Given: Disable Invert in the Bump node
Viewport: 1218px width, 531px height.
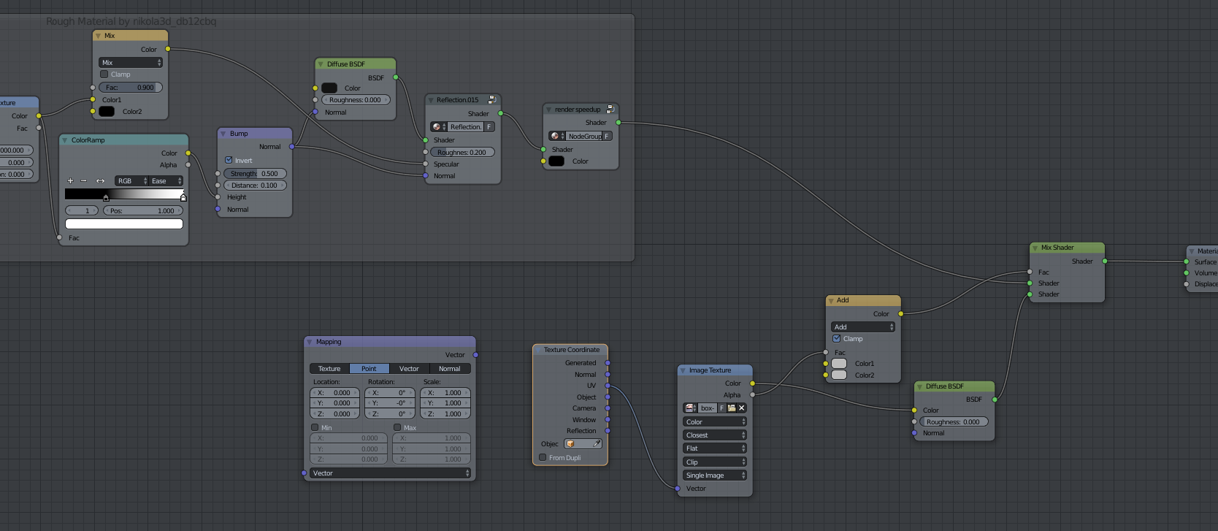Looking at the screenshot, I should [229, 160].
